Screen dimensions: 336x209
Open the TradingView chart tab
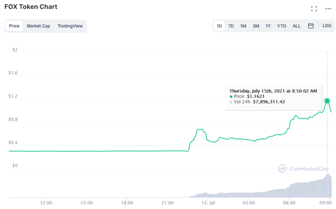pos(70,26)
